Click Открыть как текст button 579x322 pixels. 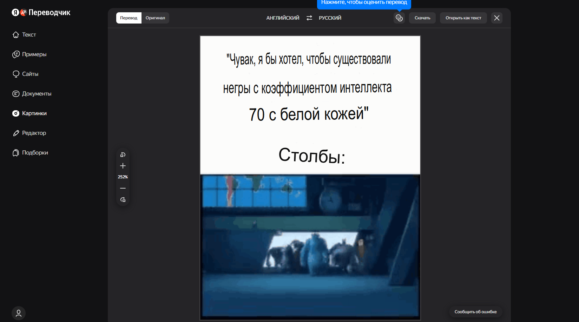coord(463,18)
